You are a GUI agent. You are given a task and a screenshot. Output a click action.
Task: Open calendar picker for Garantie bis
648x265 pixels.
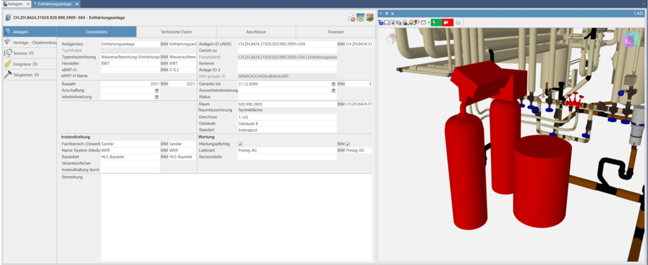tap(333, 84)
